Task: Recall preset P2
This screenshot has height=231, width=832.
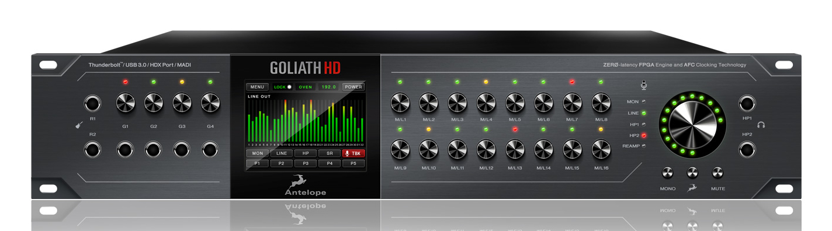Action: click(282, 163)
